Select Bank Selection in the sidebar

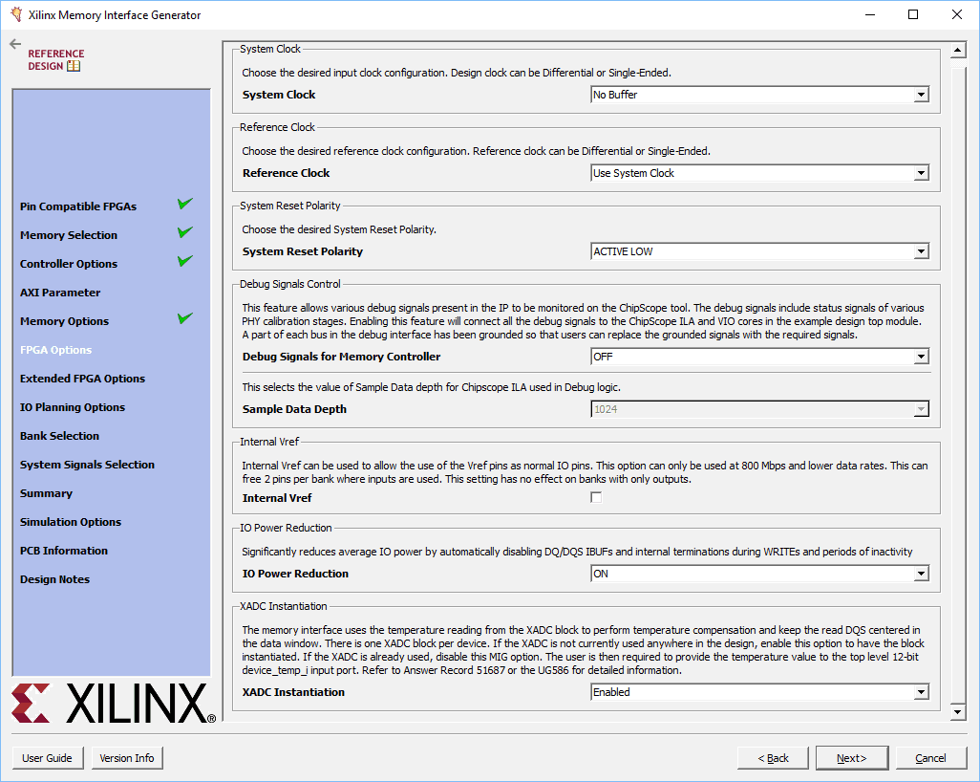coord(59,436)
